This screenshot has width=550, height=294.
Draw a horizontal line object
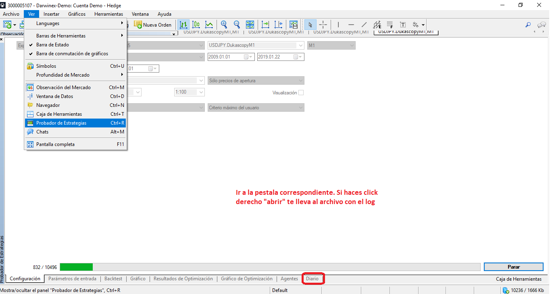point(351,25)
